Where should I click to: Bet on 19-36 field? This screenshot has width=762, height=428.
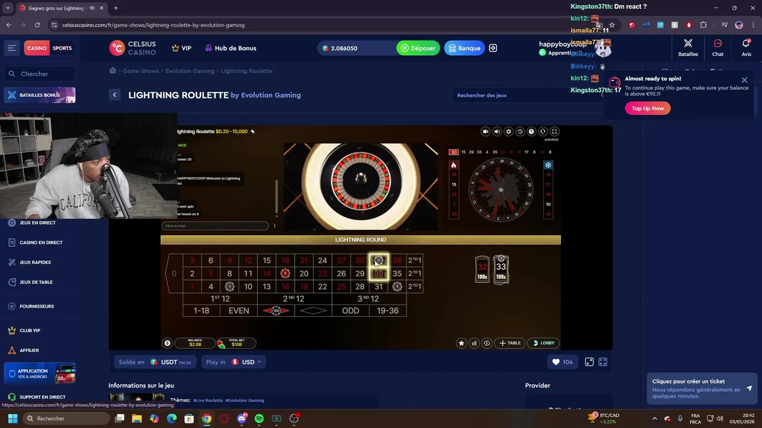(388, 311)
